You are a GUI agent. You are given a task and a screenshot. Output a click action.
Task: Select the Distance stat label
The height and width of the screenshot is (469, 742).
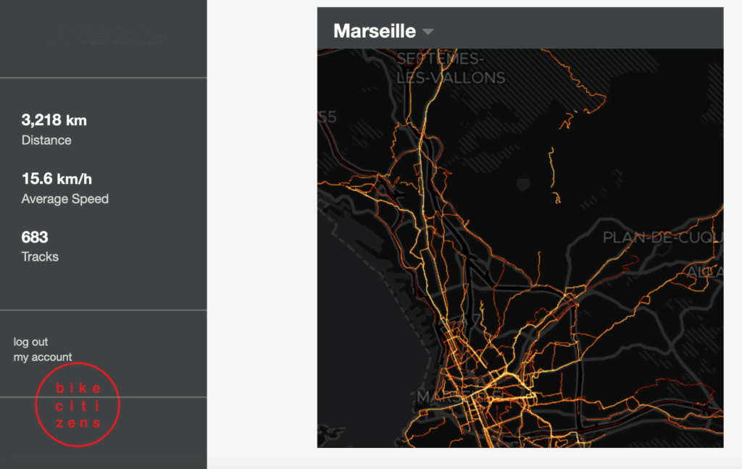click(46, 140)
